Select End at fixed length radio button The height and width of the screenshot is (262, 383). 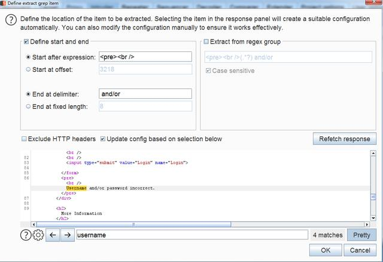28,106
